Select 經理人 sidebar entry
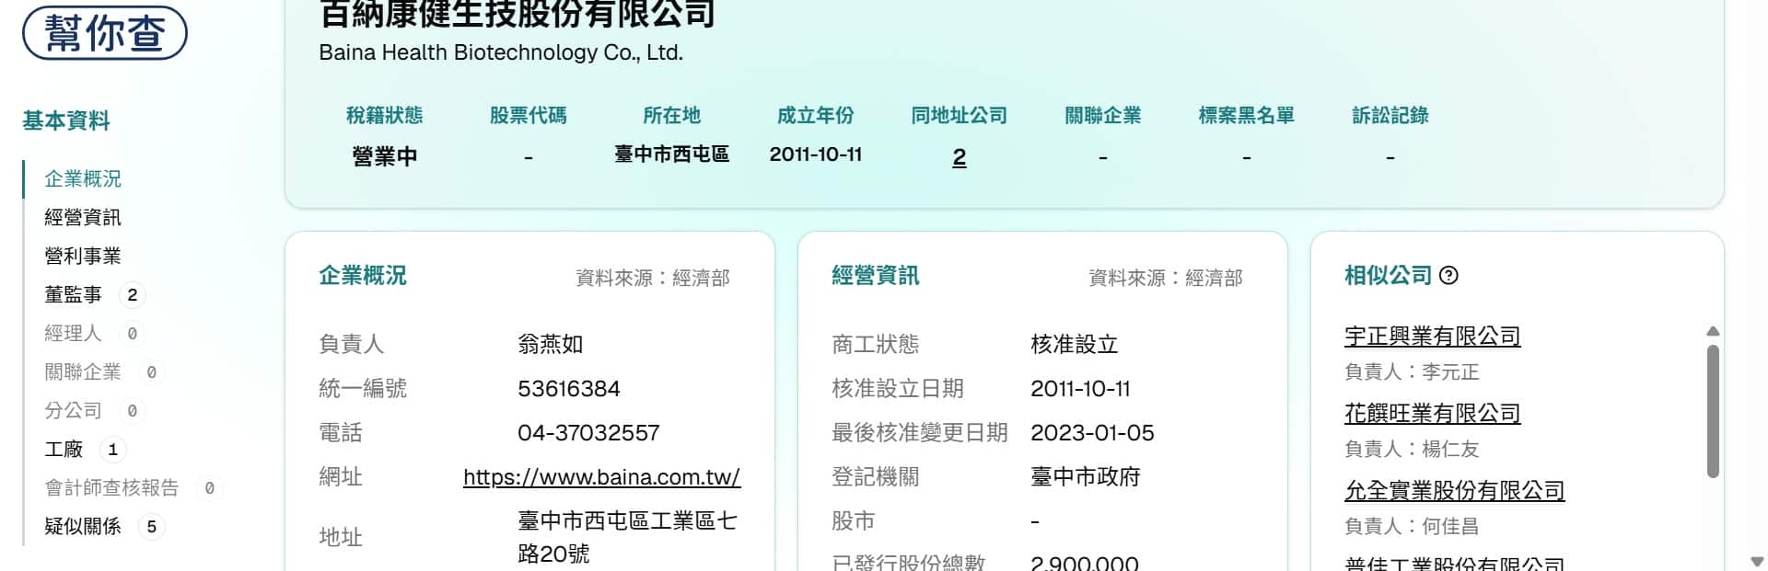This screenshot has width=1768, height=571. tap(74, 333)
